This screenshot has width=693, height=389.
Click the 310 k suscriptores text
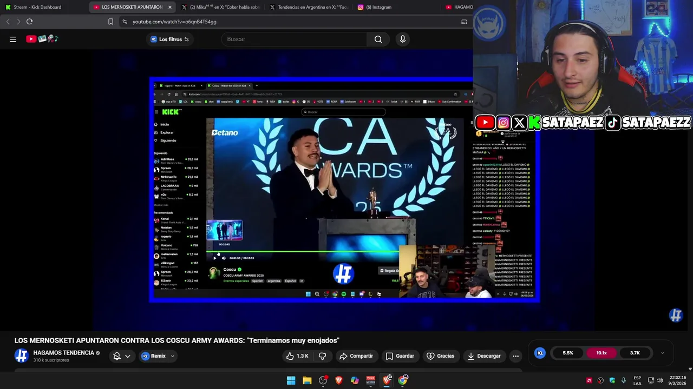click(x=51, y=360)
